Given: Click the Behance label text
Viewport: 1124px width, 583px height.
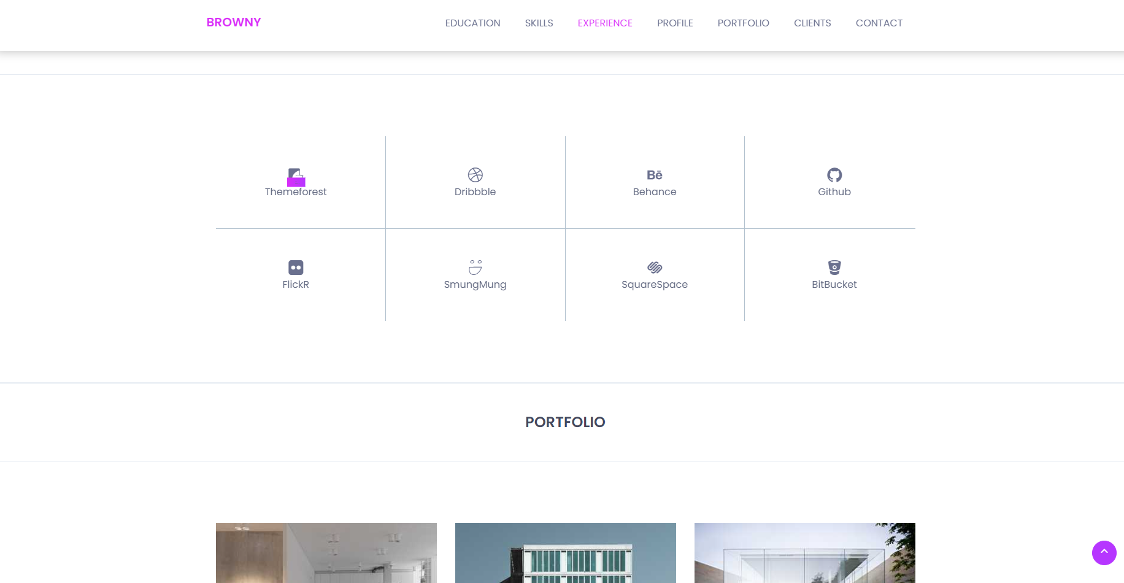Looking at the screenshot, I should click(655, 192).
